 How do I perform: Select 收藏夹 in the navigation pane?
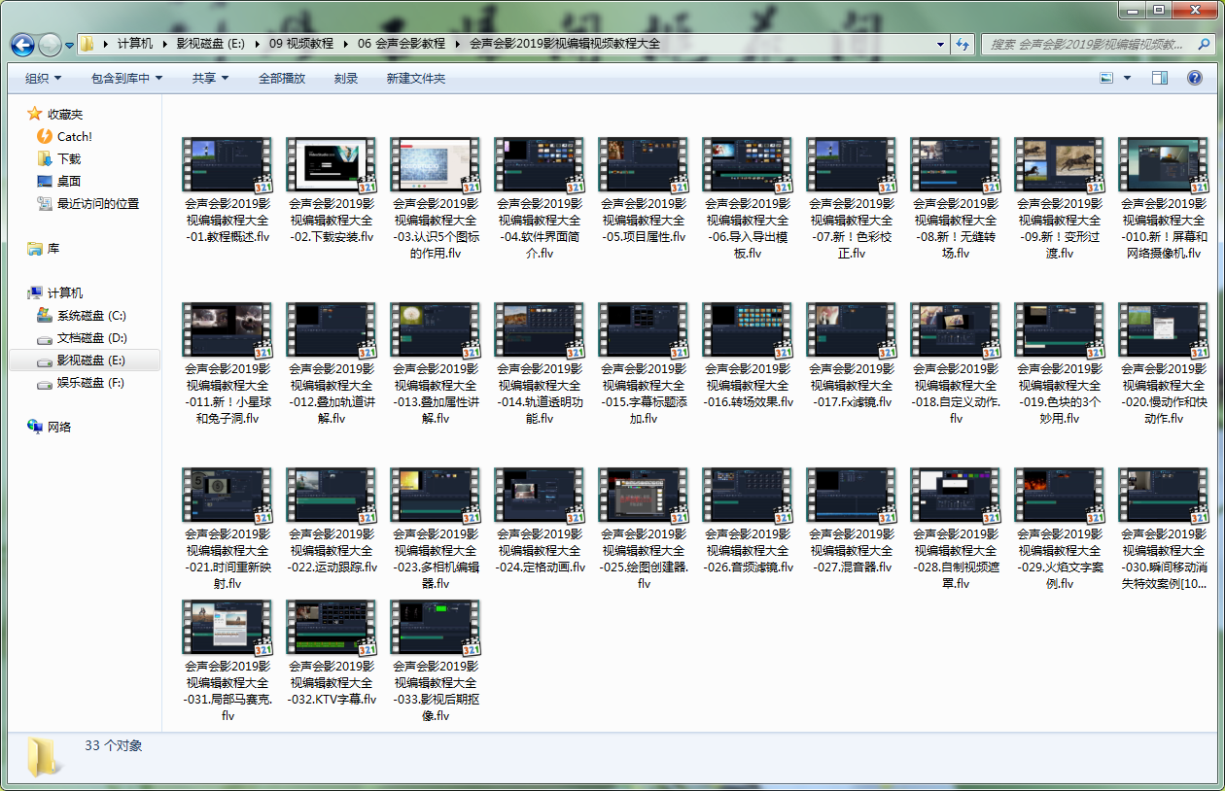pyautogui.click(x=55, y=114)
